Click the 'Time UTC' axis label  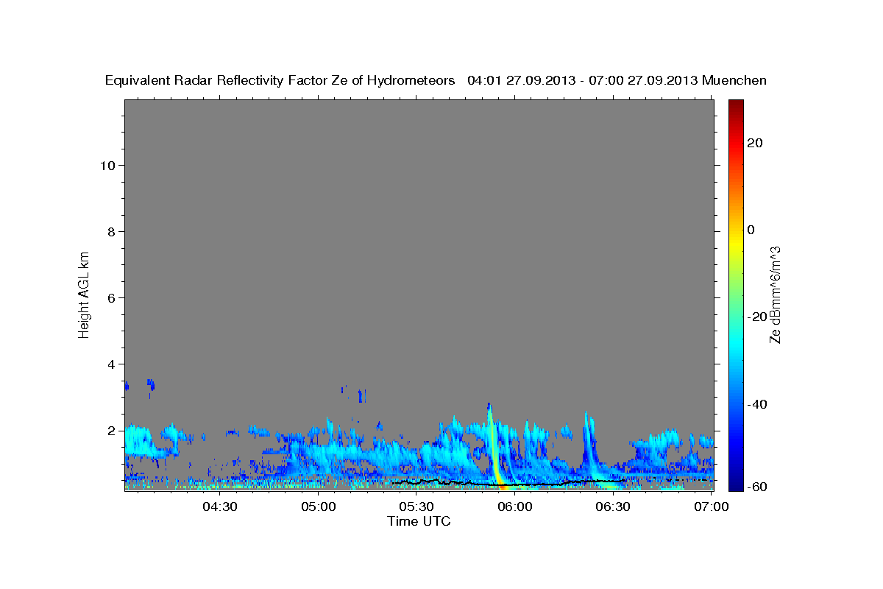pos(419,521)
